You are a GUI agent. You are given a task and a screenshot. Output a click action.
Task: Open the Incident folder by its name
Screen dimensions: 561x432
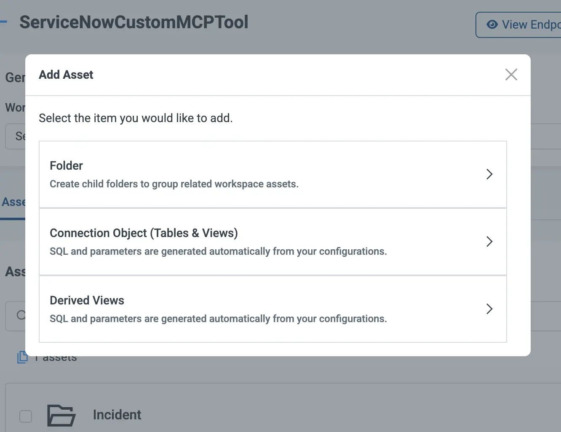tap(117, 415)
